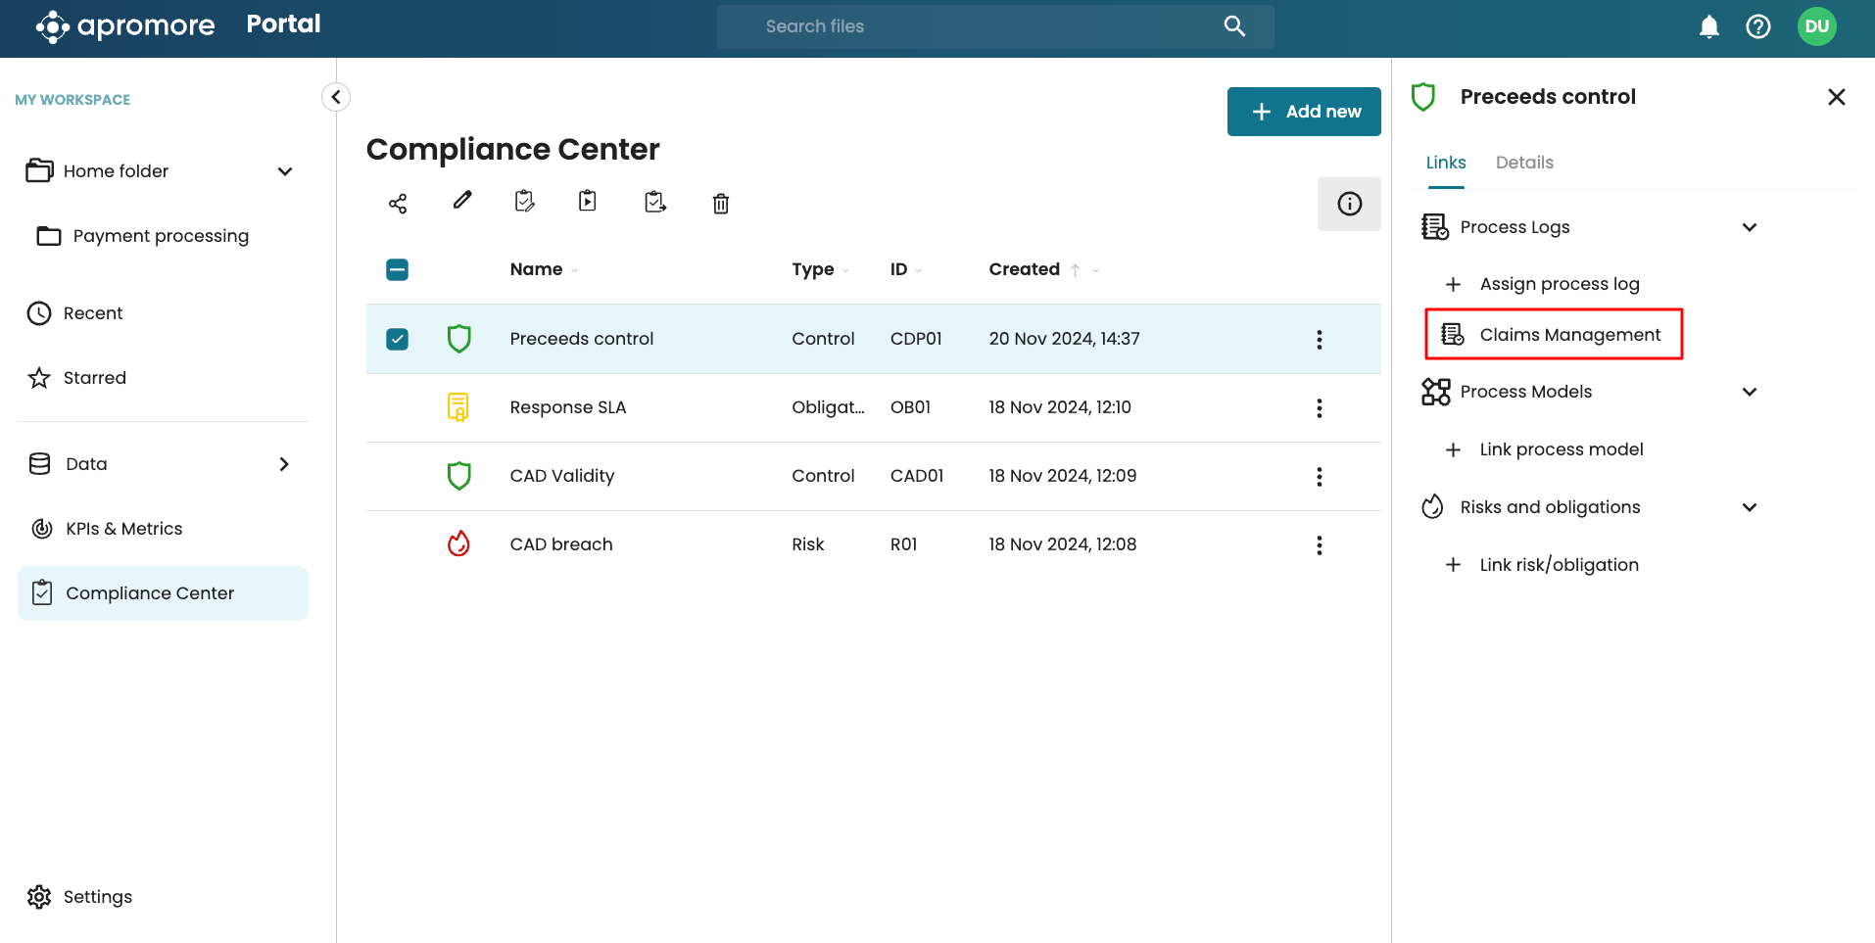The image size is (1875, 943).
Task: Click the Add new button
Action: [x=1304, y=112]
